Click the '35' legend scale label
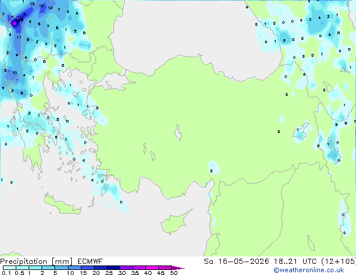 pyautogui.click(x=135, y=273)
